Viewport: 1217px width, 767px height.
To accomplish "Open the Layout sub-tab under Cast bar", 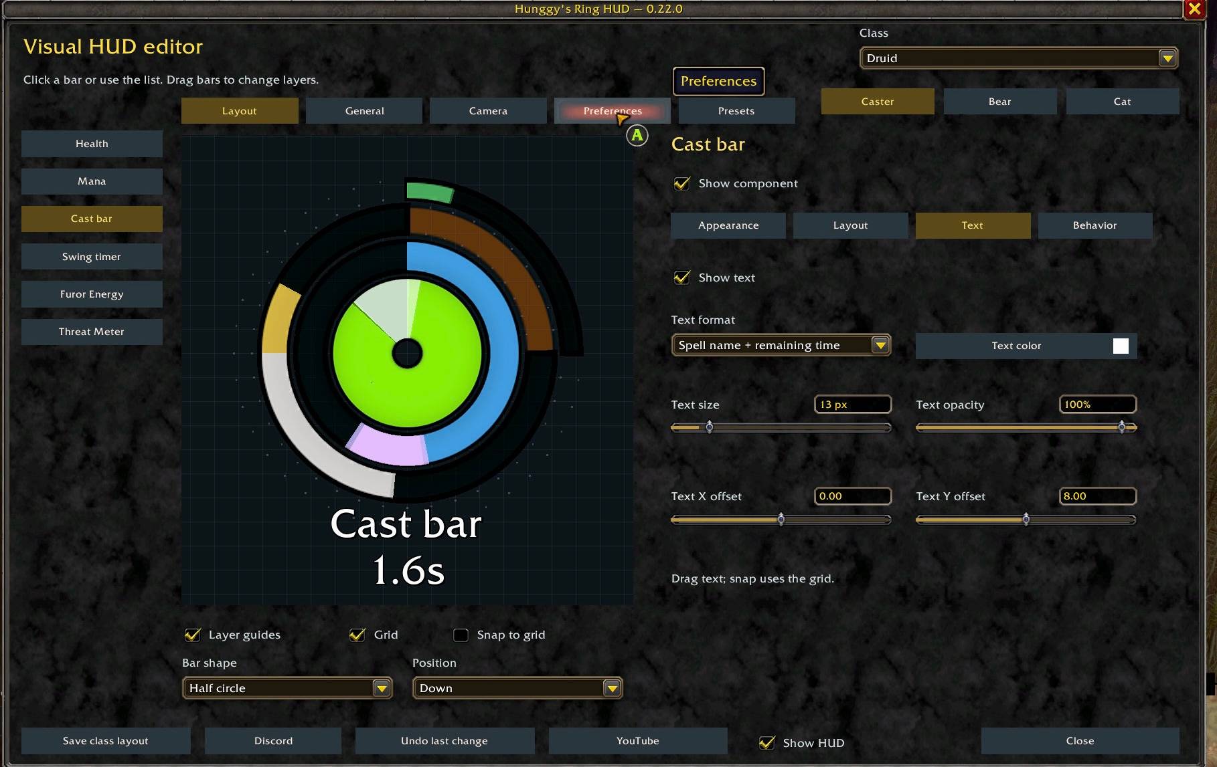I will [851, 225].
